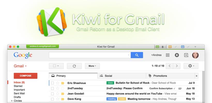Click the green mail account icon in title bar
The width and height of the screenshot is (212, 103).
(x=157, y=47)
